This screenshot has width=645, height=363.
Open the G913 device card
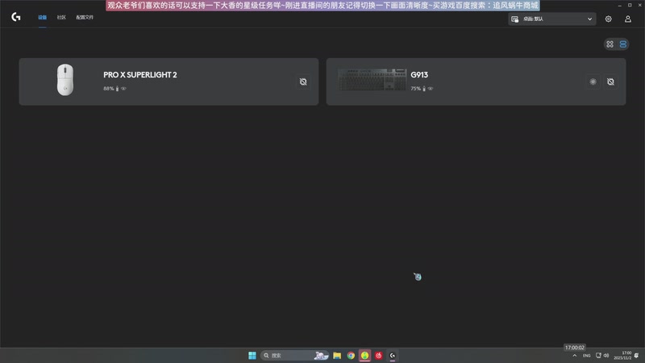click(x=476, y=81)
